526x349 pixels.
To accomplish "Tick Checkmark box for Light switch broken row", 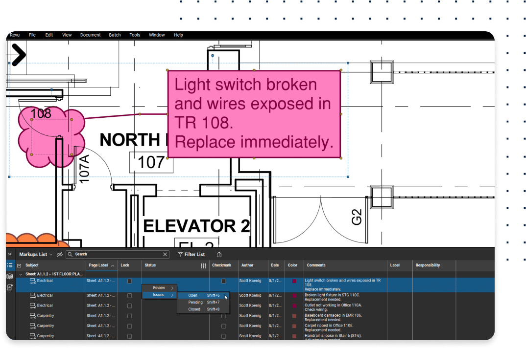I will click(x=224, y=281).
